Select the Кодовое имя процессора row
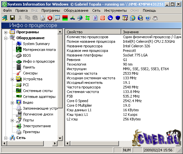The width and height of the screenshot is (183, 154). pos(123,51)
